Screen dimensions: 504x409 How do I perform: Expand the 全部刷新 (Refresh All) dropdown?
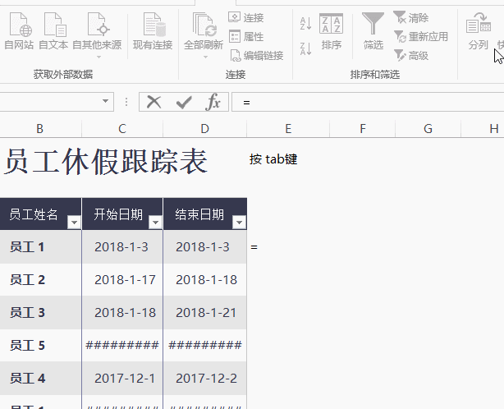pyautogui.click(x=204, y=57)
